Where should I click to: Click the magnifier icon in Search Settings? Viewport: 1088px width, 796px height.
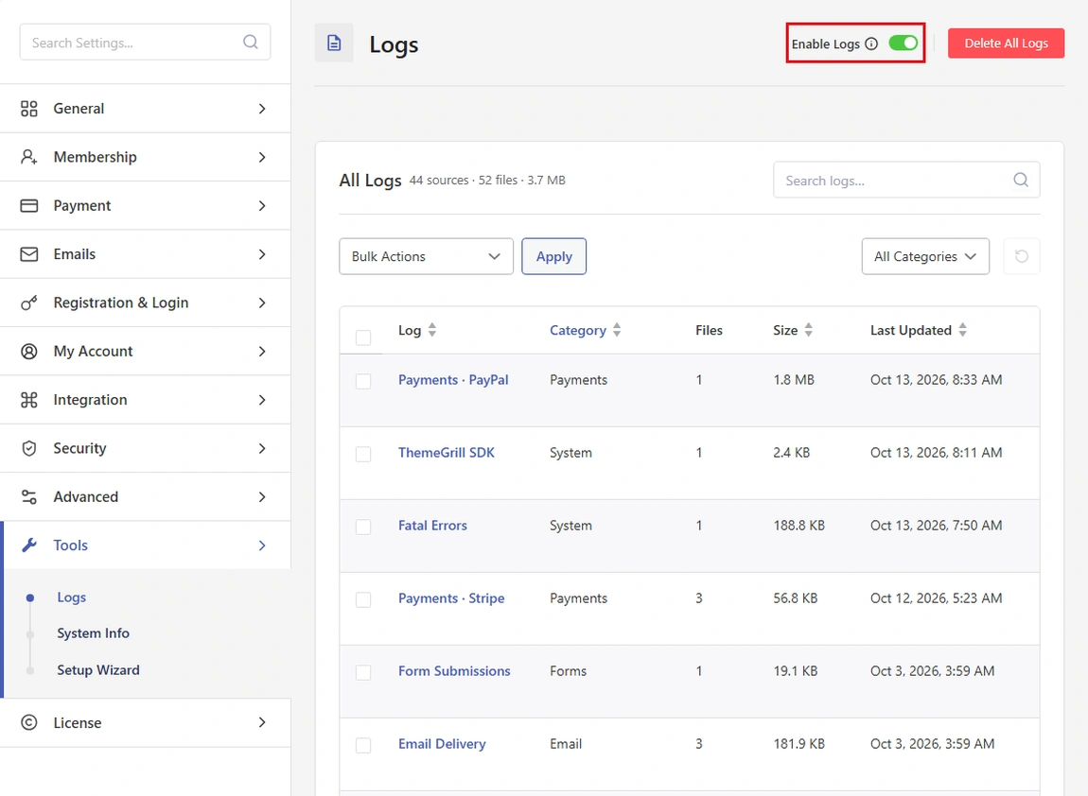pyautogui.click(x=251, y=43)
